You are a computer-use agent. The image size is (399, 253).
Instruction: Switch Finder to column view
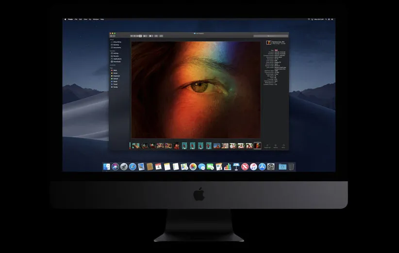click(x=137, y=36)
